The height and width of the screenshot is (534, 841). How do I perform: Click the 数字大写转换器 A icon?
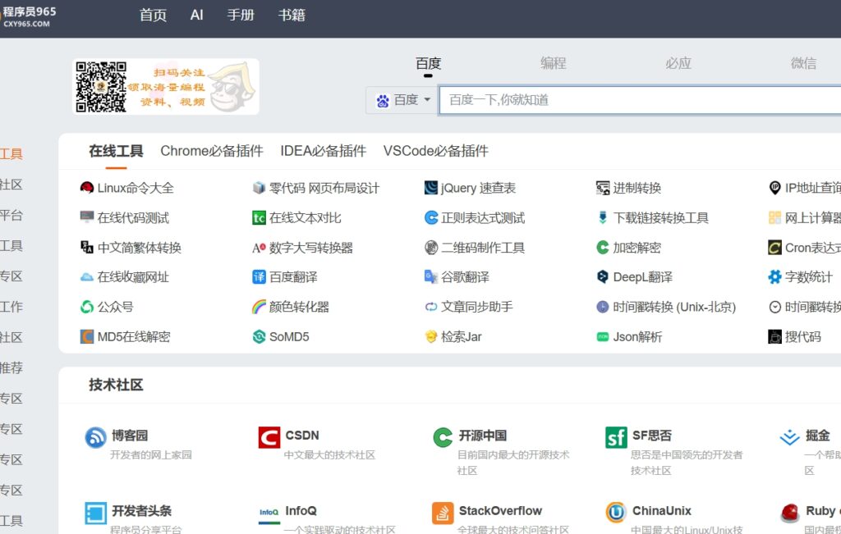259,248
